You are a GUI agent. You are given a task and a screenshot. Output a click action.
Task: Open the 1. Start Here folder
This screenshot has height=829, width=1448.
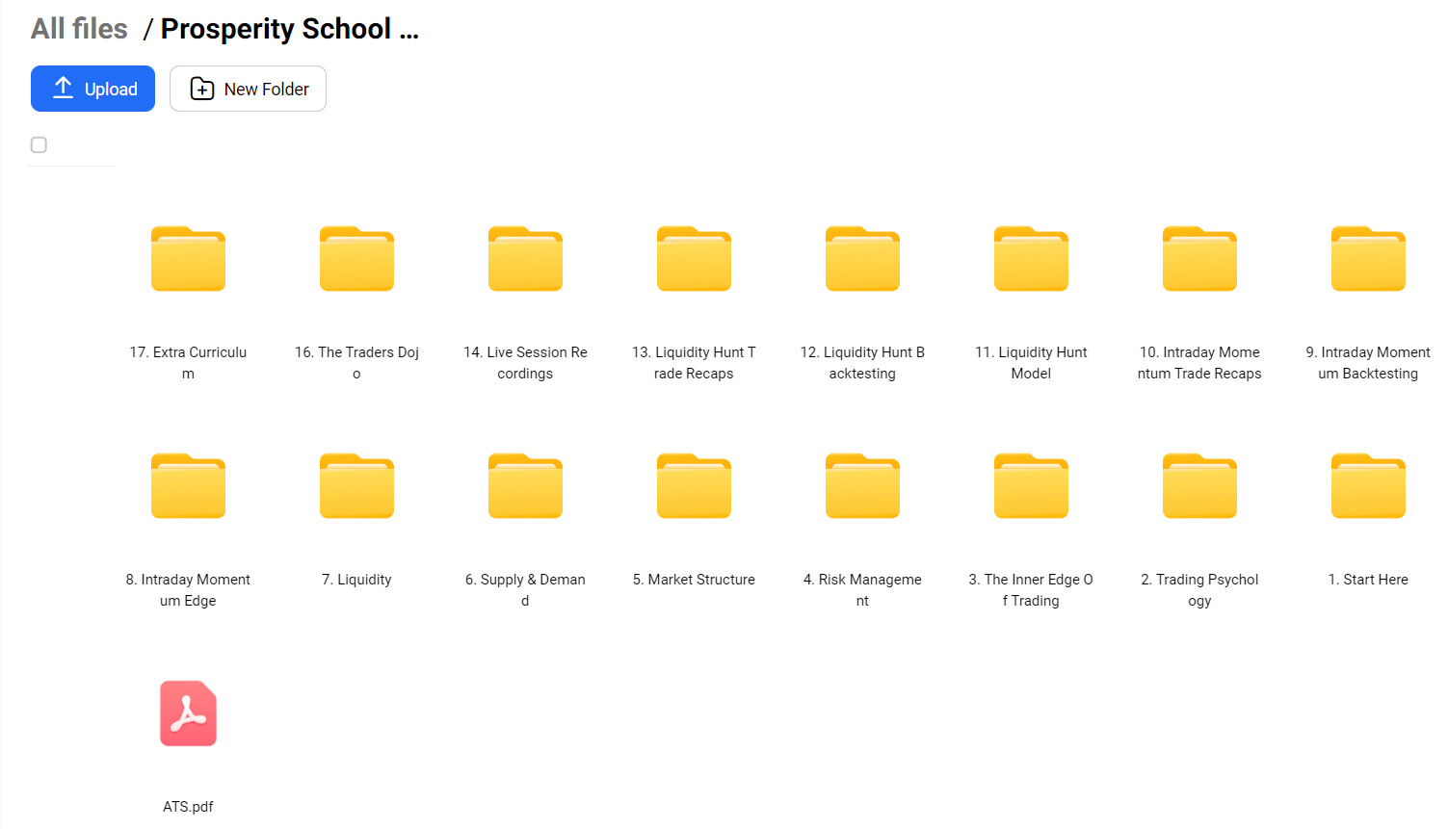pos(1368,486)
